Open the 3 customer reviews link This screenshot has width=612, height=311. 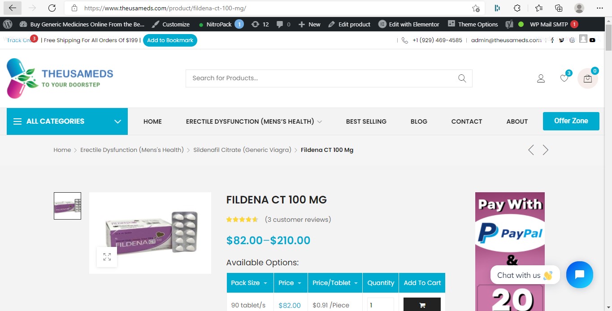[x=298, y=220]
